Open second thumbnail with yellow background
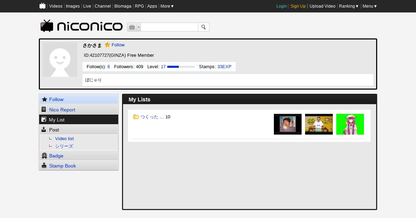 319,124
